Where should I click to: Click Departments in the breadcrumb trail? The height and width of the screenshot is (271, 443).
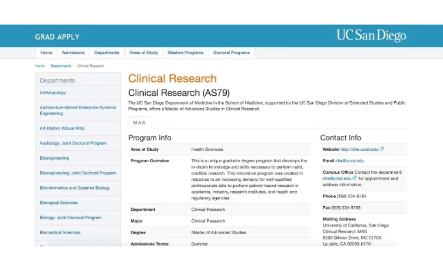61,66
